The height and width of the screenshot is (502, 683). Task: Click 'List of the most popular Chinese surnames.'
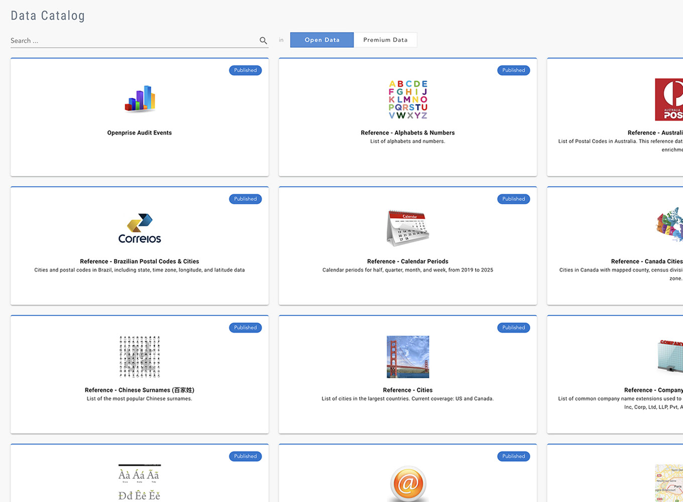click(140, 399)
